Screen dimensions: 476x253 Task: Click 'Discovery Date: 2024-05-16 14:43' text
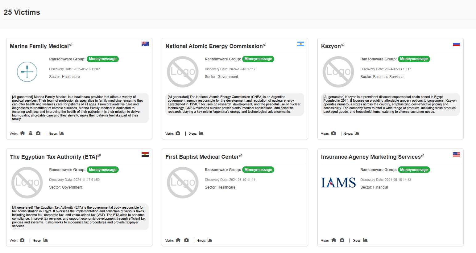click(x=386, y=180)
